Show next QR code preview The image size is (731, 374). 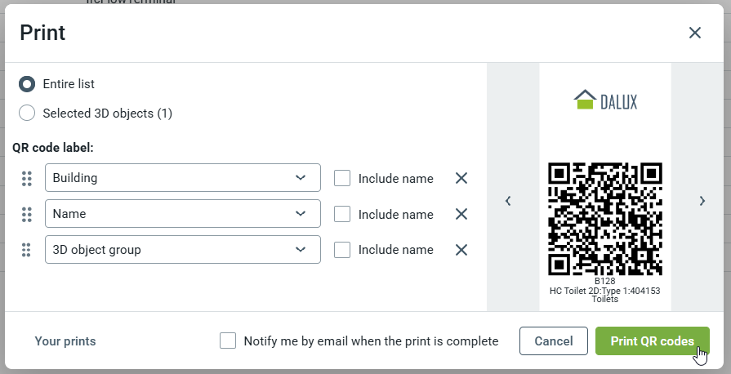click(x=702, y=201)
